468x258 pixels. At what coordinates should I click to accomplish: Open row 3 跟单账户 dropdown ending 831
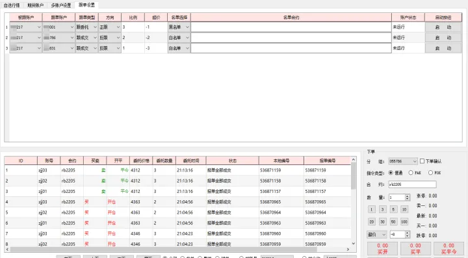click(58, 48)
